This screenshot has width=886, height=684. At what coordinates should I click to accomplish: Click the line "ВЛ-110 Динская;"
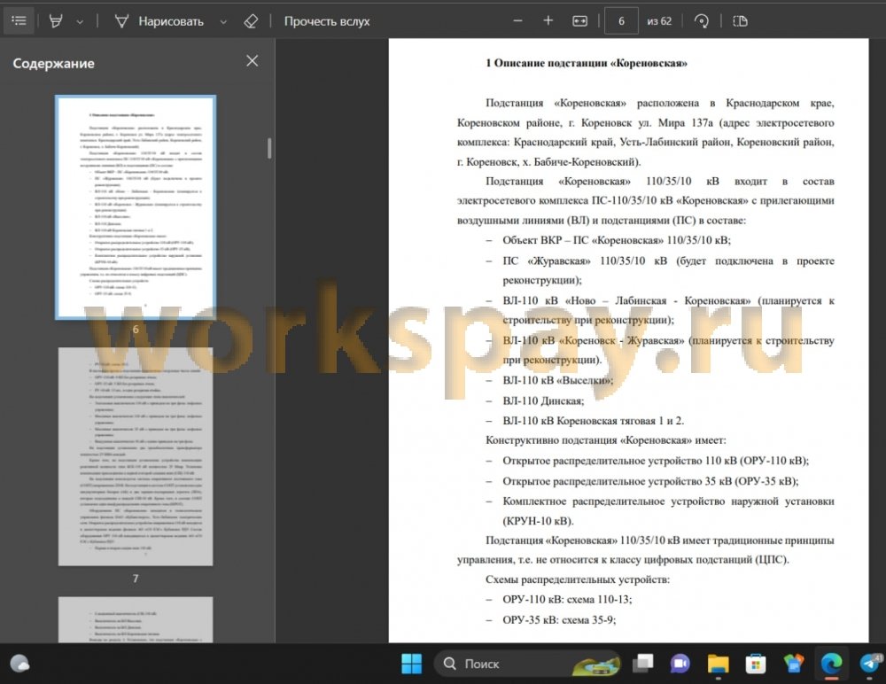(543, 400)
